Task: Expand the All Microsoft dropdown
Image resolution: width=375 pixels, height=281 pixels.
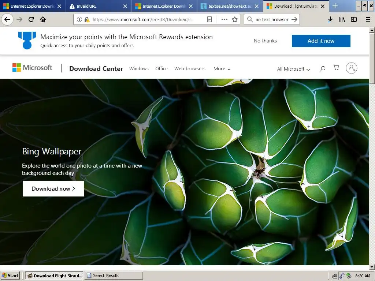Action: [293, 69]
